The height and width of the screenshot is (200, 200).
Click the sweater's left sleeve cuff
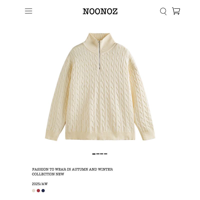point(52,136)
